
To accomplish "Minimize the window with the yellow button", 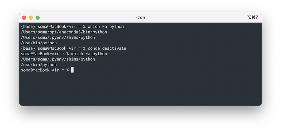I will (31, 18).
